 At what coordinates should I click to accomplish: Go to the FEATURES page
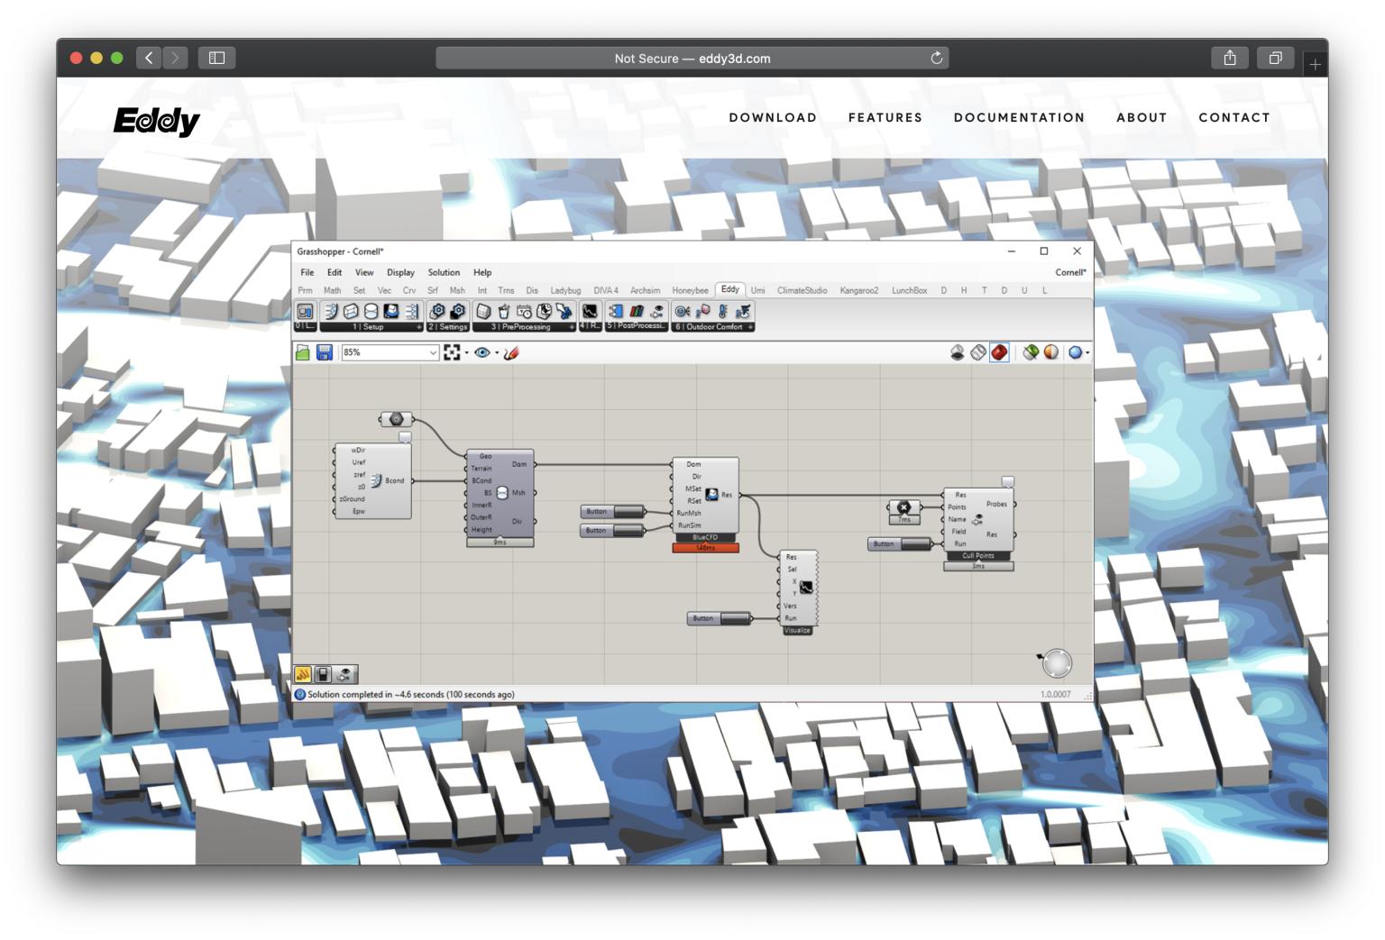tap(885, 117)
